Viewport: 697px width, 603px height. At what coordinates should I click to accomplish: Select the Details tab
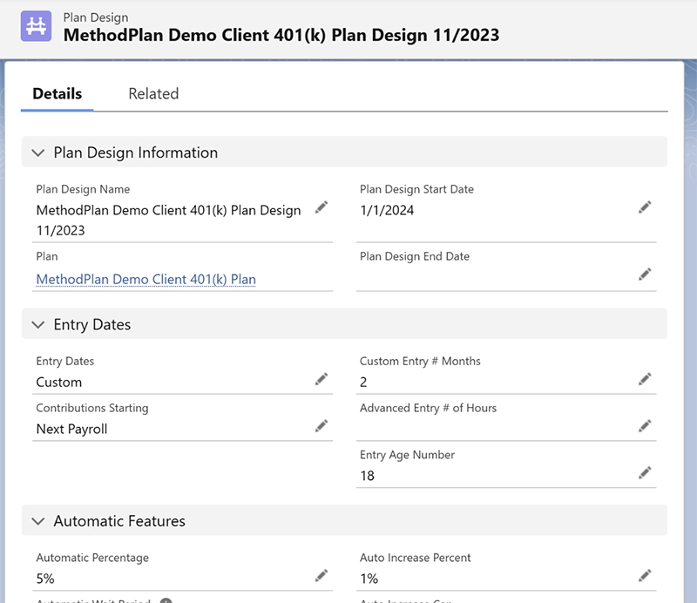(58, 94)
